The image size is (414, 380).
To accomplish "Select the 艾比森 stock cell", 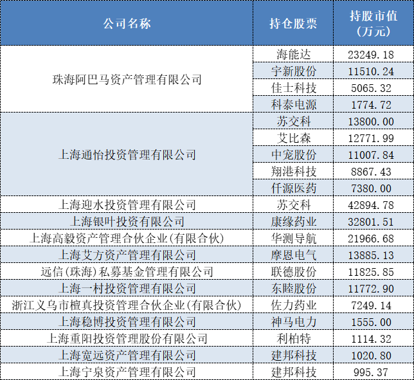I will pos(293,138).
